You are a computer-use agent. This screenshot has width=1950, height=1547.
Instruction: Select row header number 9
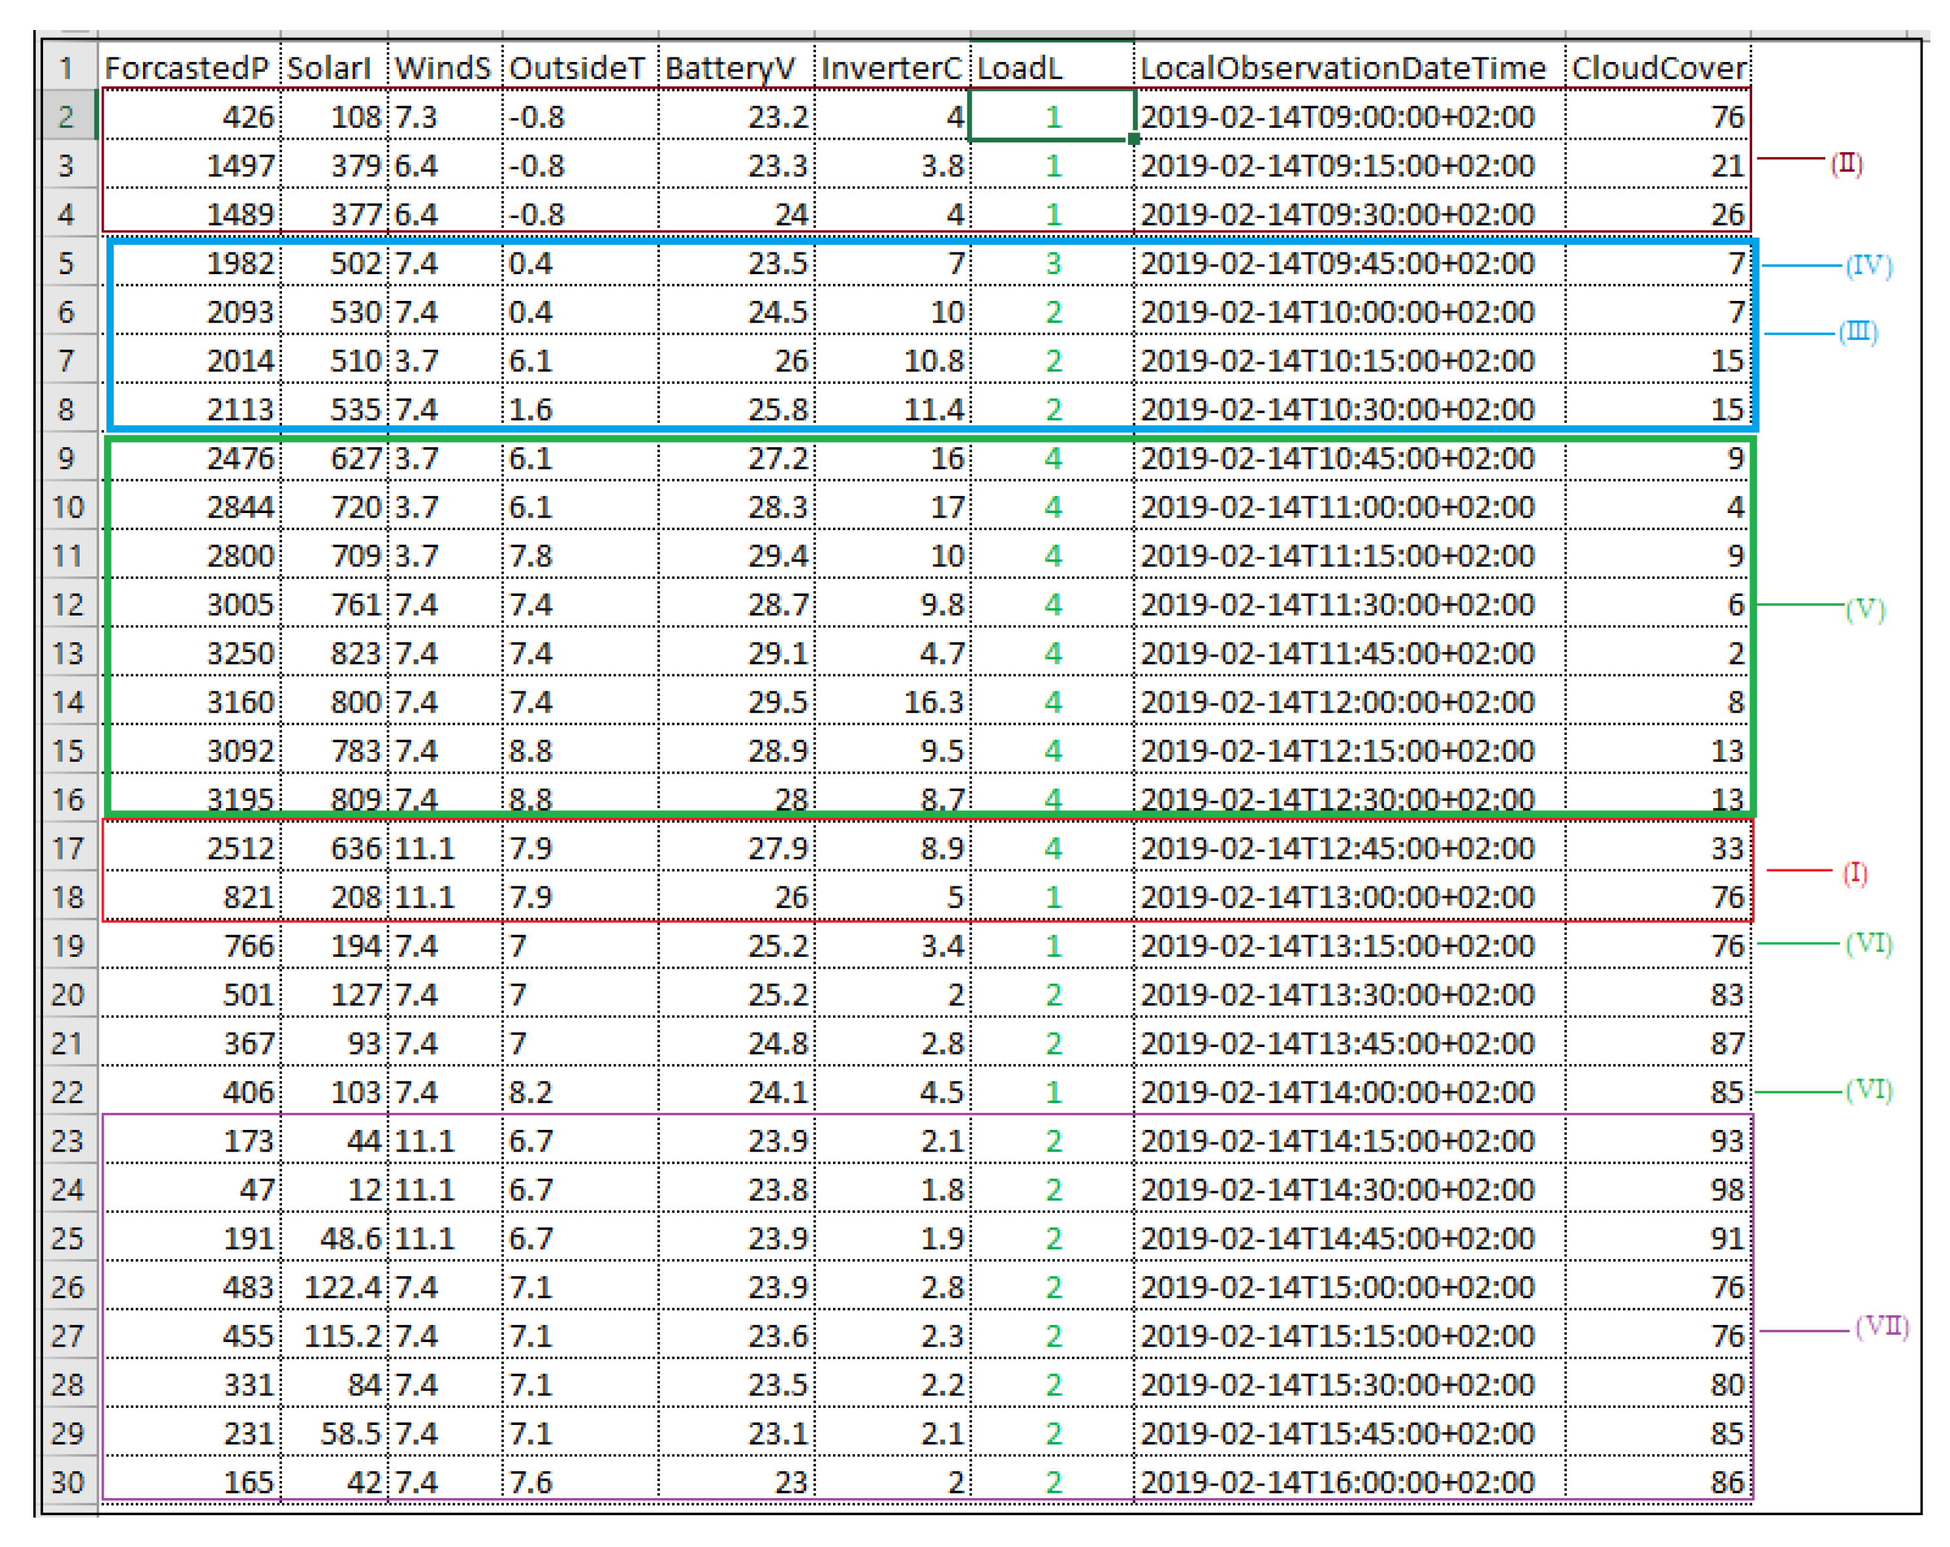69,458
